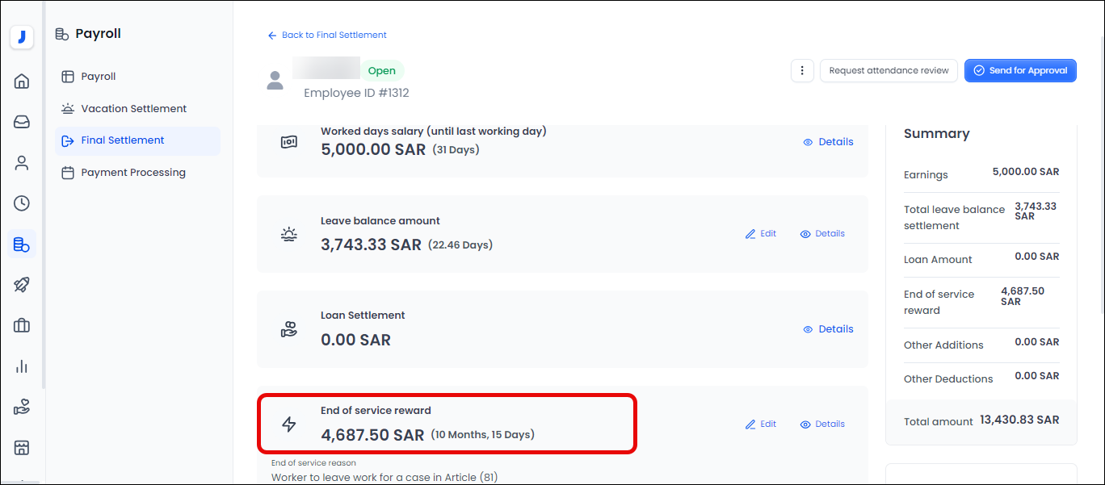Image resolution: width=1105 pixels, height=485 pixels.
Task: Open the reports bar-chart icon
Action: (21, 366)
